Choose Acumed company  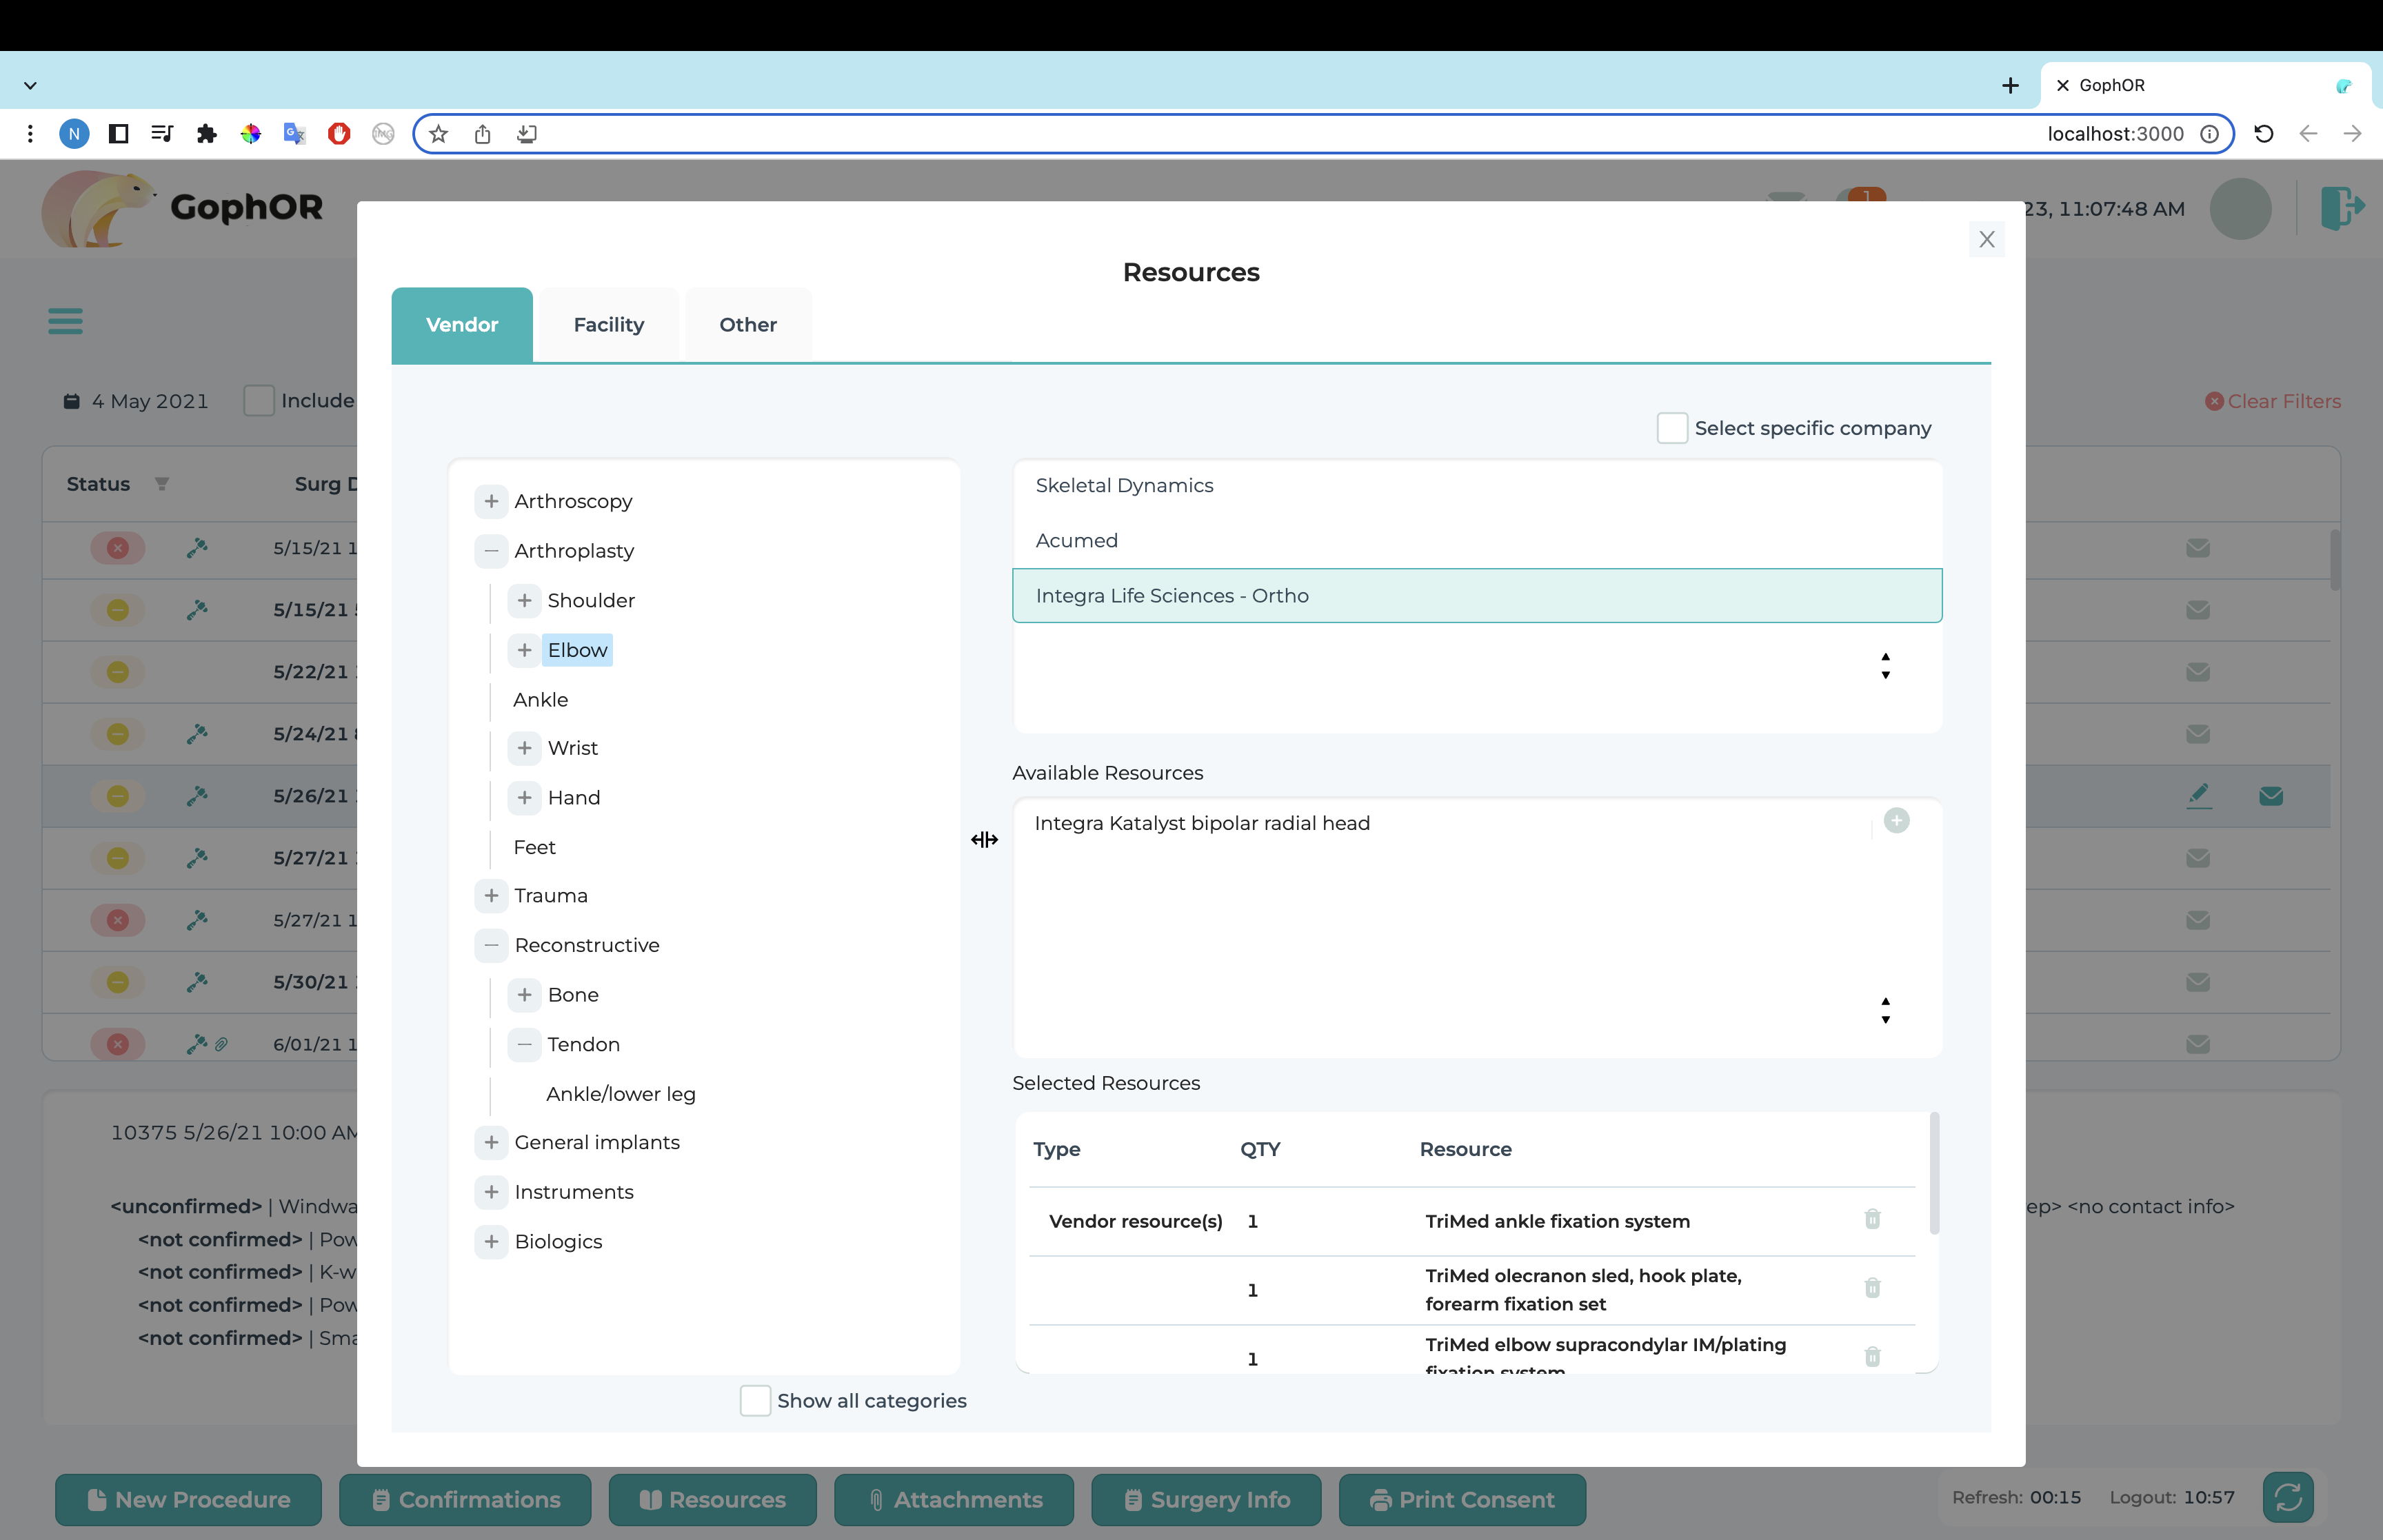click(1477, 541)
